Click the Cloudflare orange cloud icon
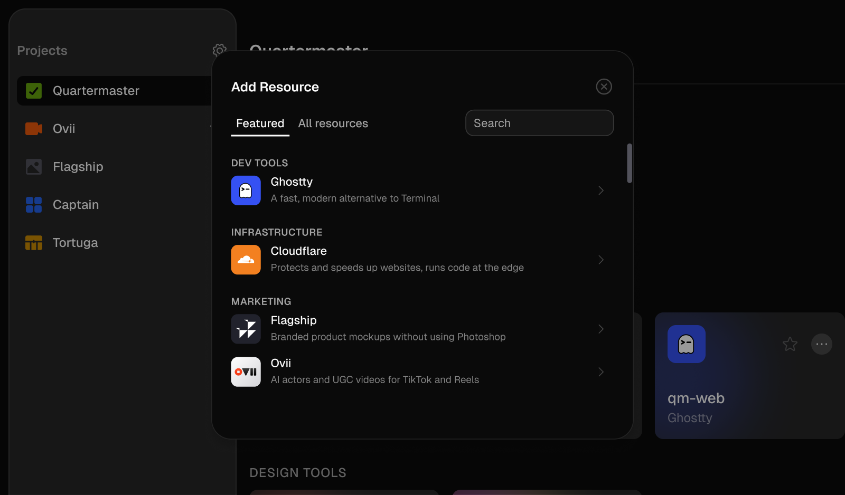Screen dimensions: 845x495 point(246,260)
